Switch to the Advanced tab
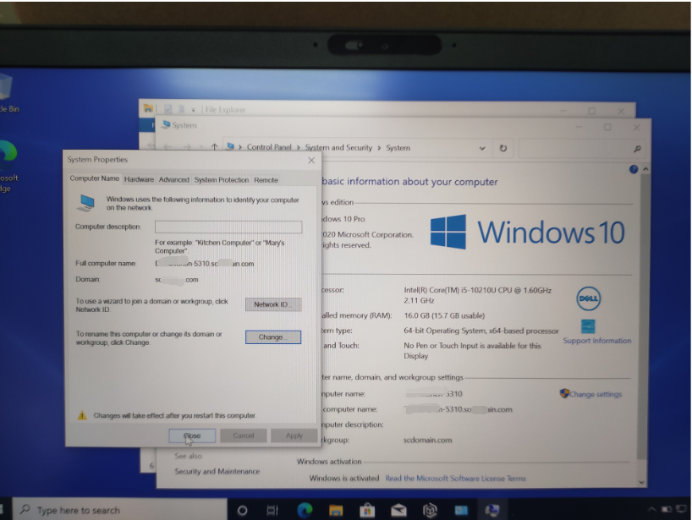This screenshot has height=520, width=692. (174, 179)
